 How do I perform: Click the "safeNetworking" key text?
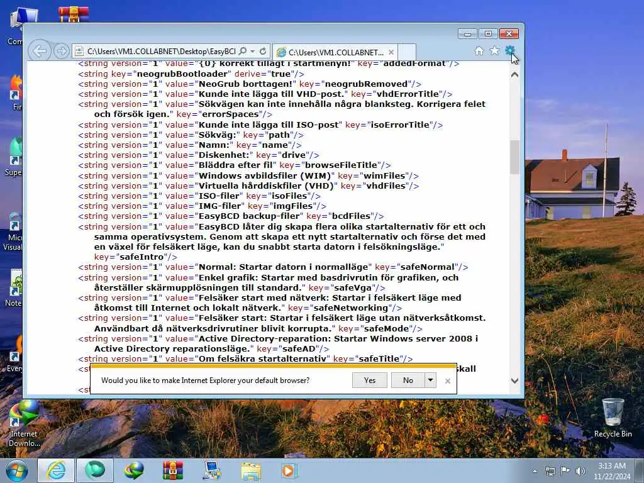tap(350, 308)
